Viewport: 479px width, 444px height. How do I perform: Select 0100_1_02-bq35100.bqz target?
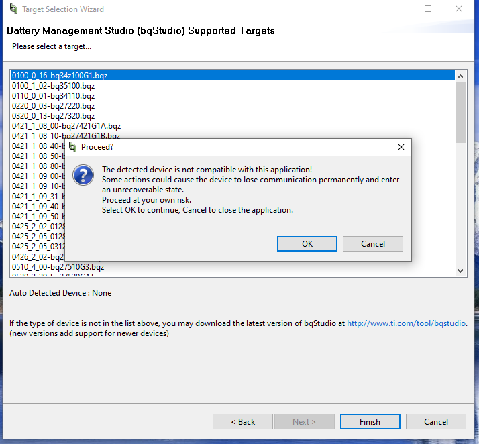(233, 86)
